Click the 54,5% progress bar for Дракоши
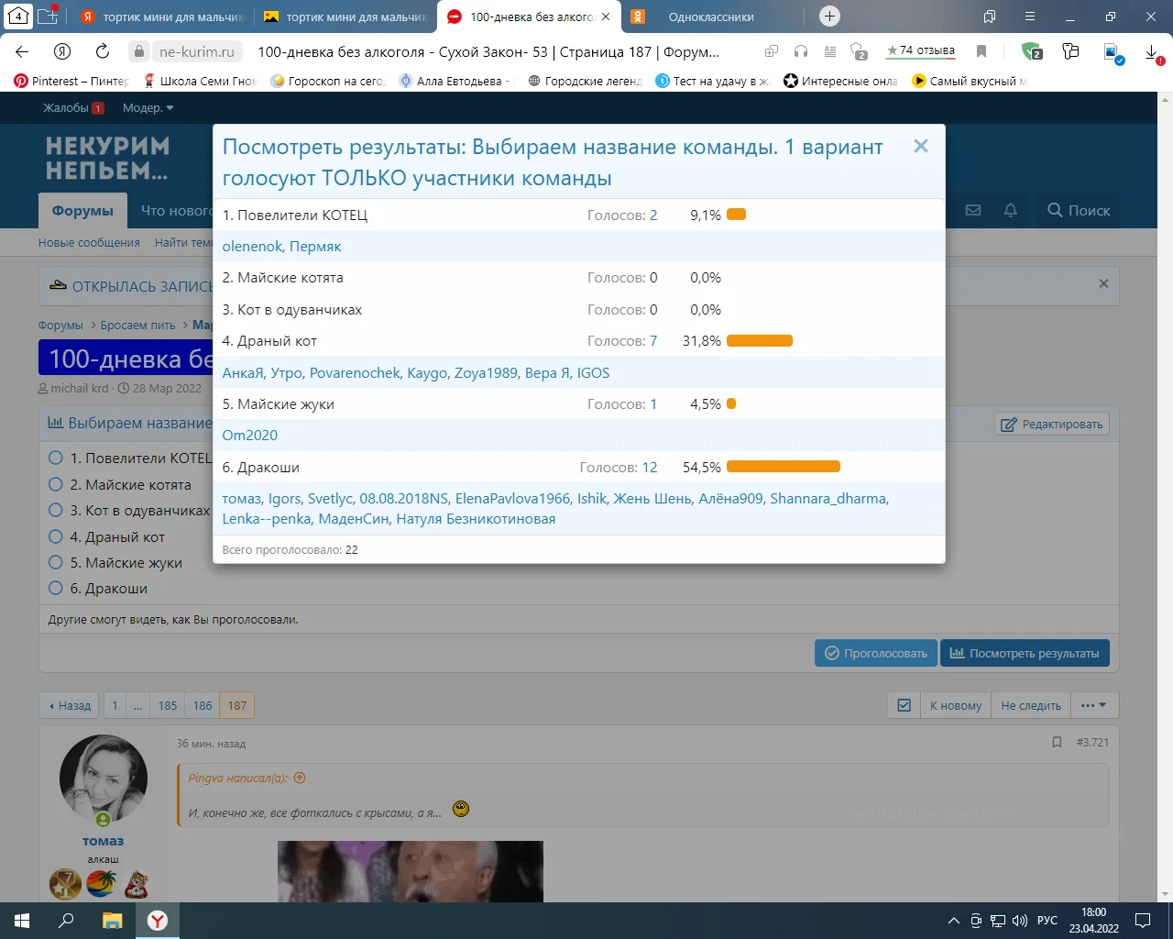Screen dimensions: 1173x939 (784, 466)
